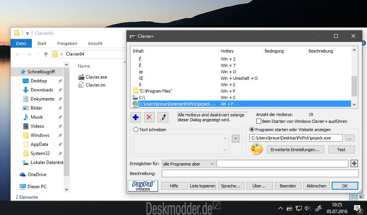367x215 pixels.
Task: Open Start ribbon tab in Explorer
Action: 42,43
